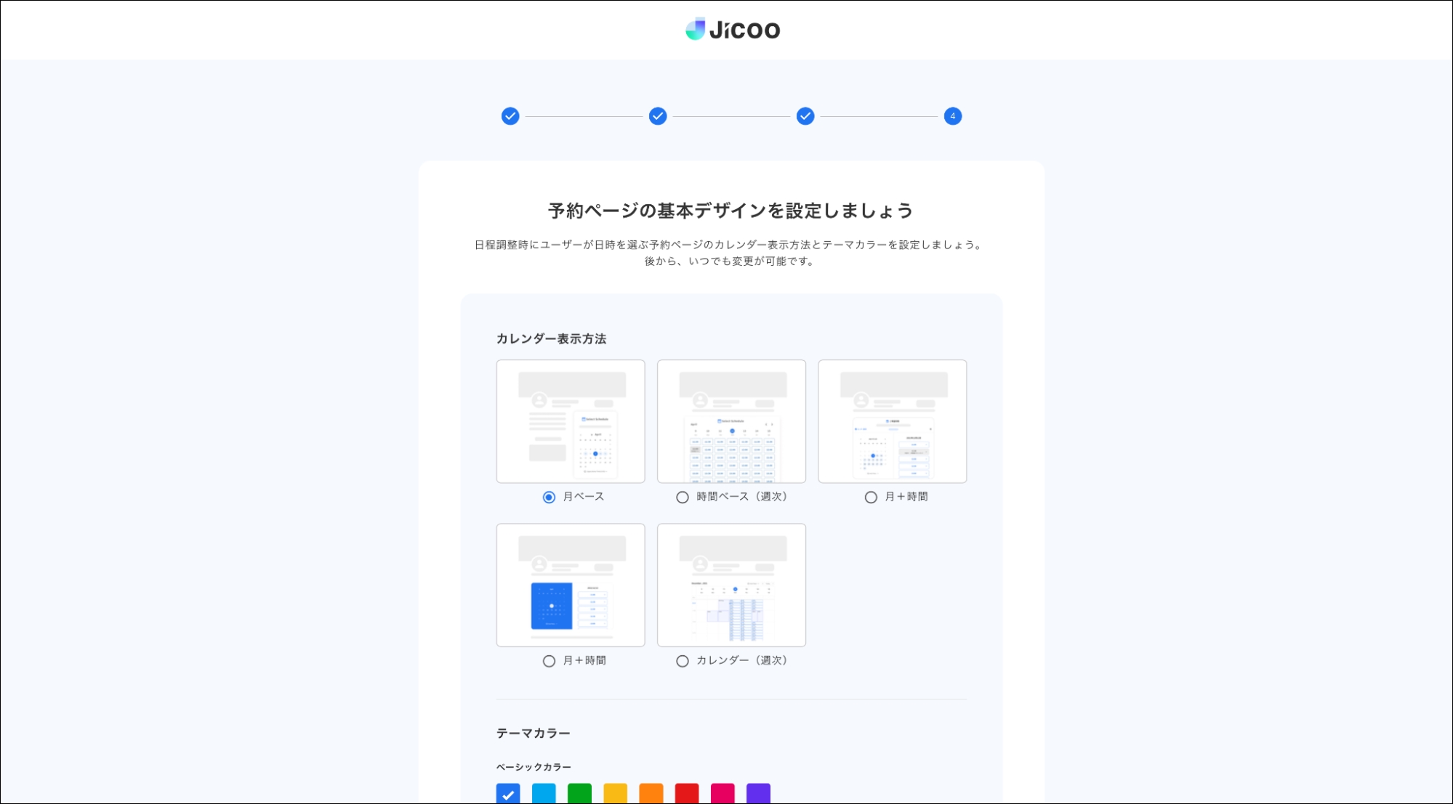Click step 4 indicator in the progress bar
Image resolution: width=1453 pixels, height=804 pixels.
(x=953, y=115)
